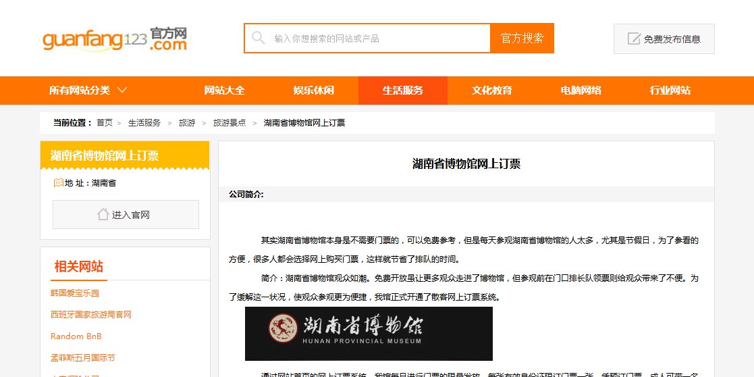The height and width of the screenshot is (377, 754).
Task: Select the 生活服务 nav tab
Action: point(403,90)
